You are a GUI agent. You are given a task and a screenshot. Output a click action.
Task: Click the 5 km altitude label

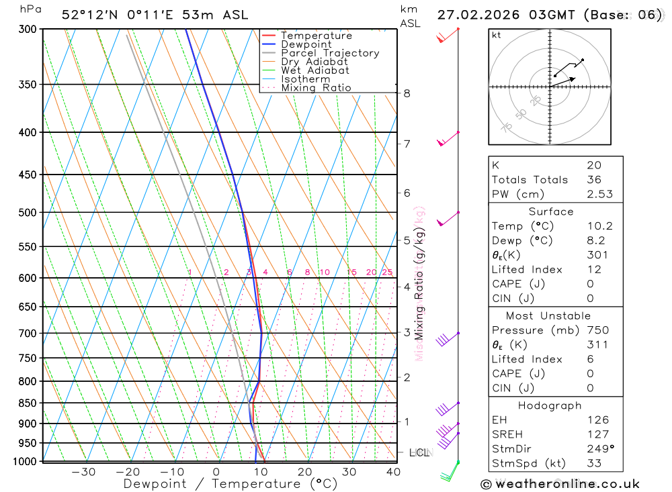click(x=407, y=241)
